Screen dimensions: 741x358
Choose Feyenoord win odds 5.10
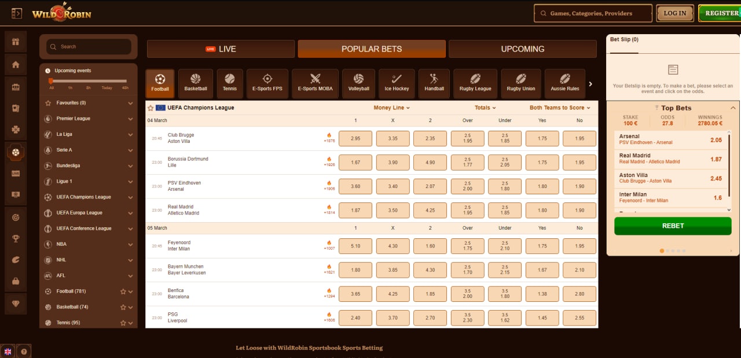pyautogui.click(x=355, y=246)
